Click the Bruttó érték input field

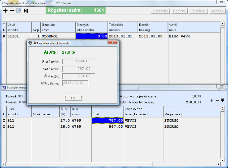coord(78,62)
